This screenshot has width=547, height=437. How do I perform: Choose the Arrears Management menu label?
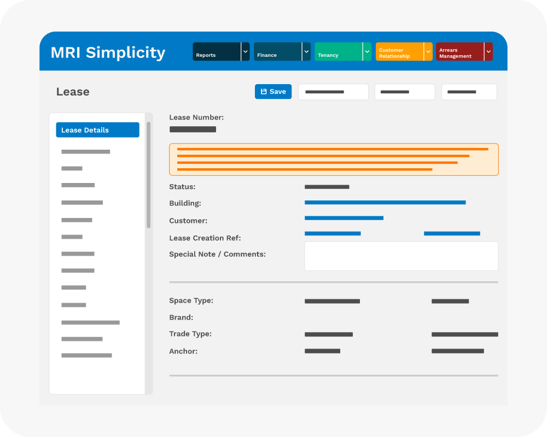[x=459, y=52]
